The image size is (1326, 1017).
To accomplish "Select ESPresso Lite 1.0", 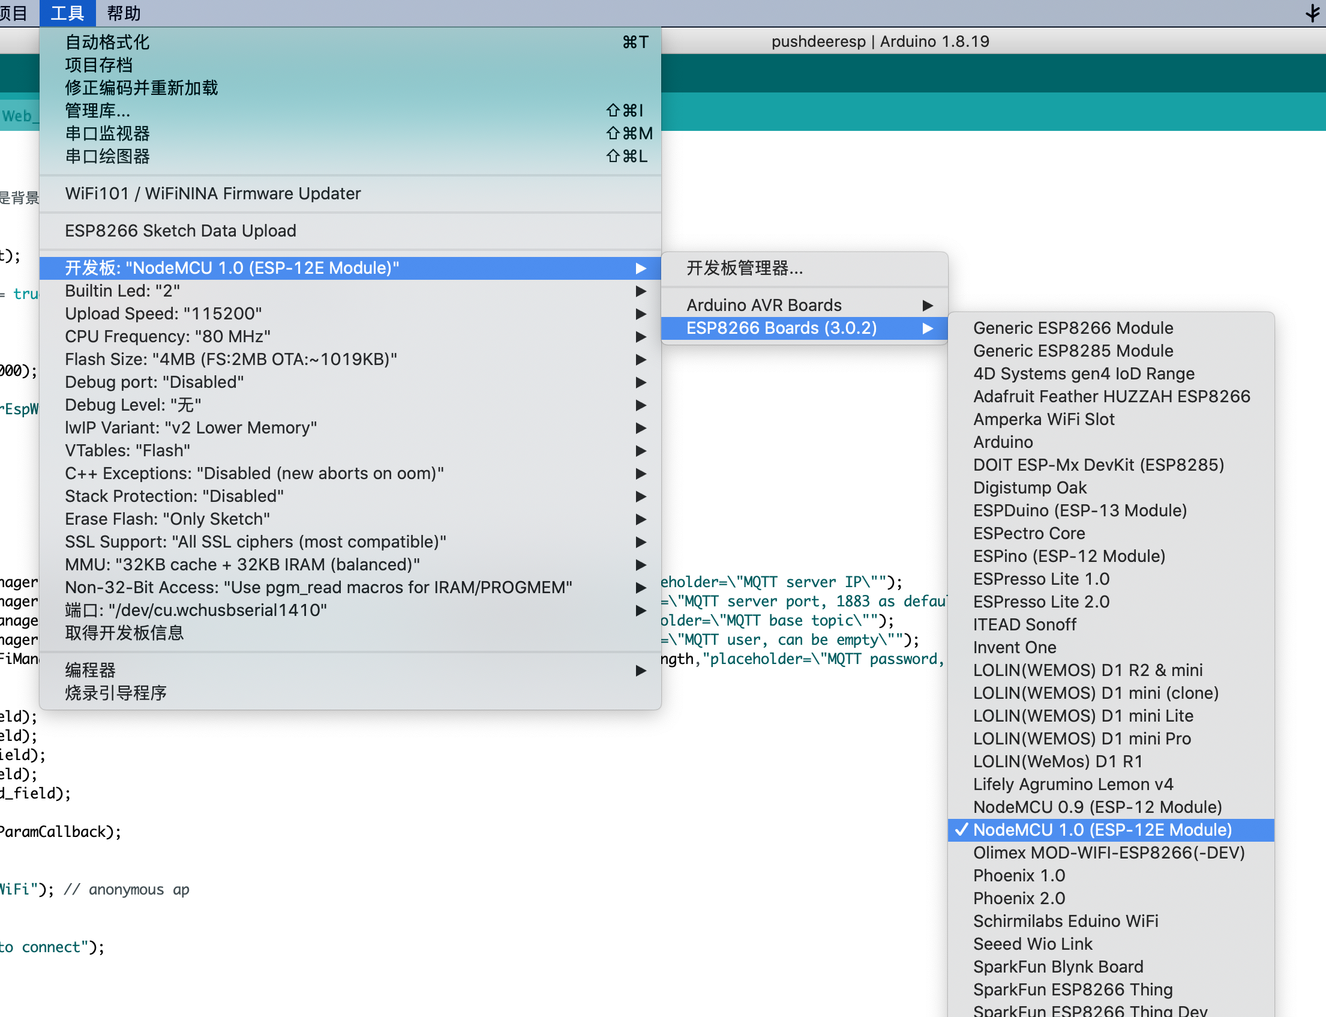I will point(1111,579).
